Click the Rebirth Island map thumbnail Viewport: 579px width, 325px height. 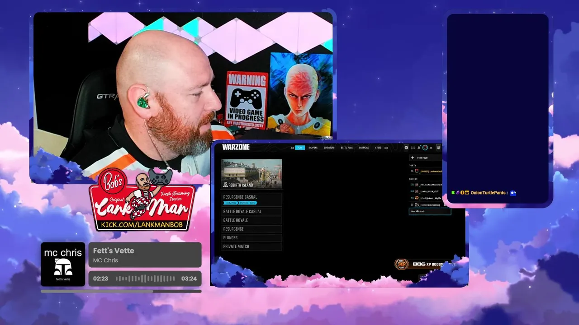point(252,174)
